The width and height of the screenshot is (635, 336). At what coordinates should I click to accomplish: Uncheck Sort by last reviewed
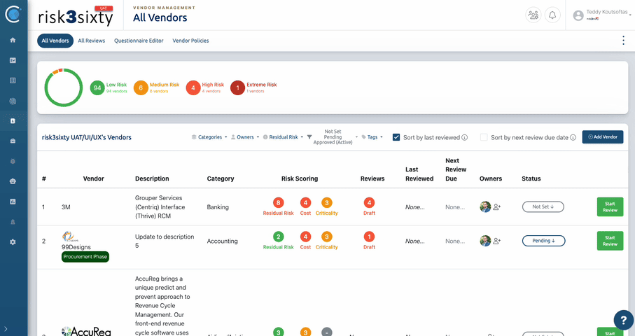(396, 137)
